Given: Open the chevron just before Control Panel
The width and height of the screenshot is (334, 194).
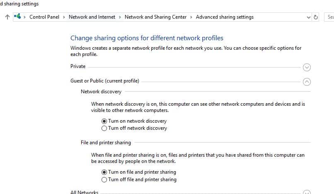Looking at the screenshot, I should (25, 17).
